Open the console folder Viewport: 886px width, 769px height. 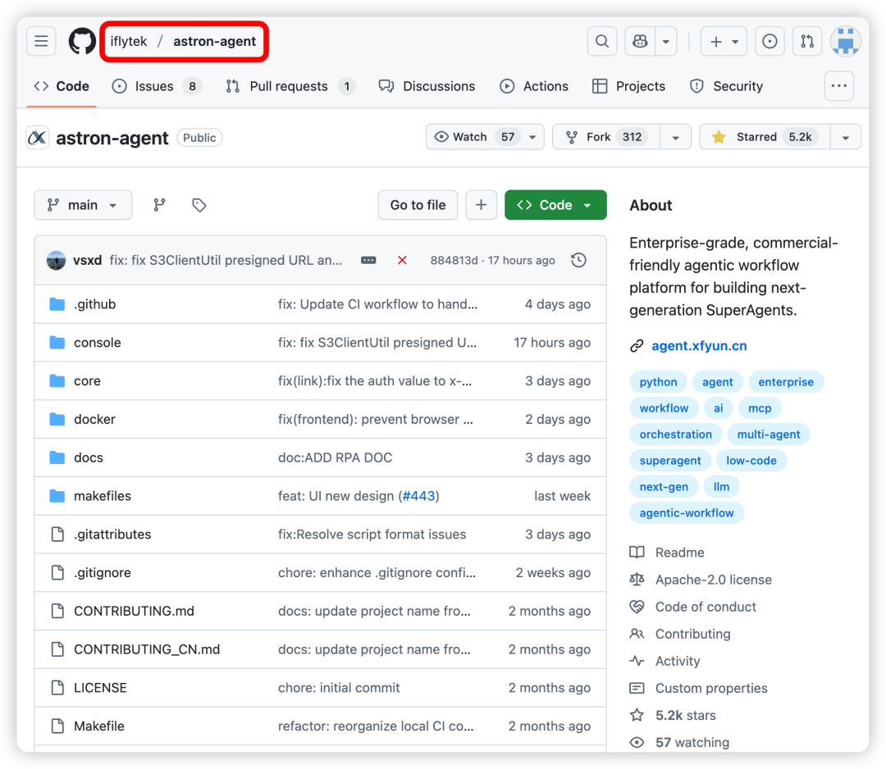97,343
